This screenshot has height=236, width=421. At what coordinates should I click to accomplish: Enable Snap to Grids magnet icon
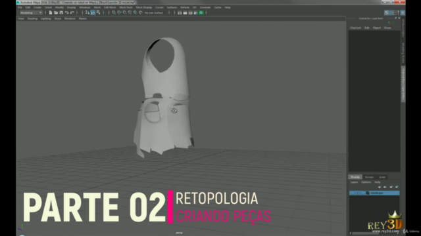point(114,12)
